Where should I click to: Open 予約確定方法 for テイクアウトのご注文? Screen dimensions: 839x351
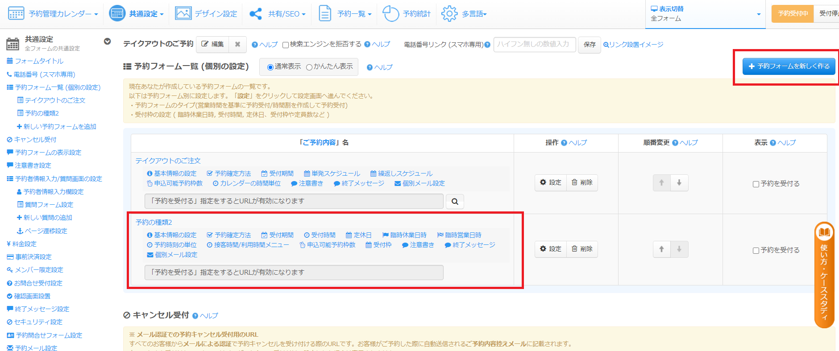point(228,173)
